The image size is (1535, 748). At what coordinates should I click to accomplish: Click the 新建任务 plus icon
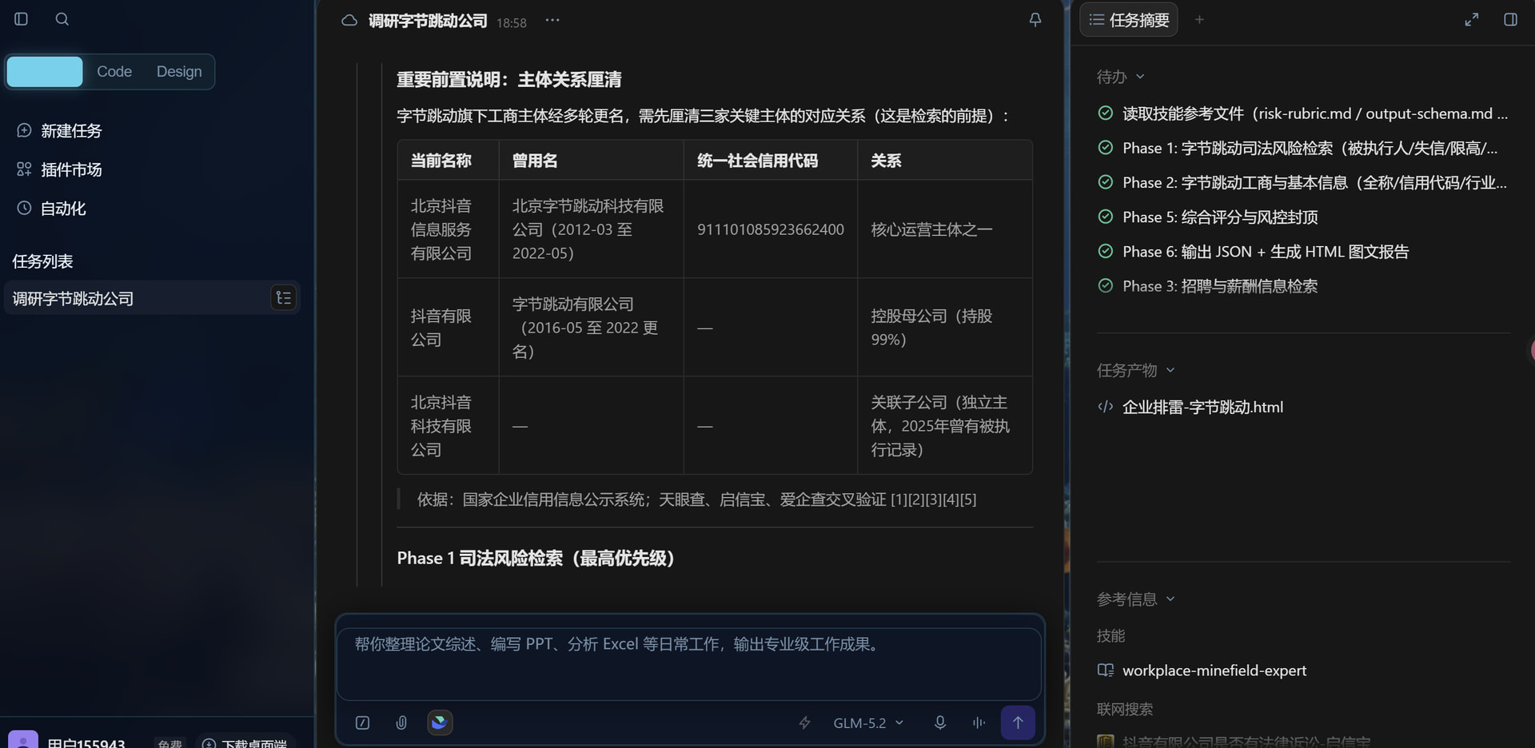24,130
